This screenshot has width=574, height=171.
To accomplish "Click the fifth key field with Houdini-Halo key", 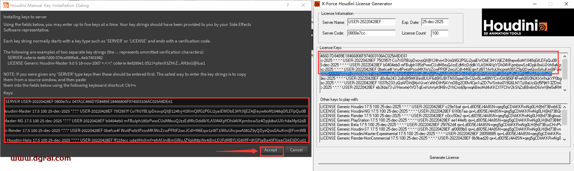I will point(156,140).
